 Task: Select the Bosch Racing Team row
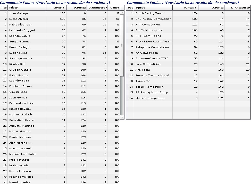[188, 13]
